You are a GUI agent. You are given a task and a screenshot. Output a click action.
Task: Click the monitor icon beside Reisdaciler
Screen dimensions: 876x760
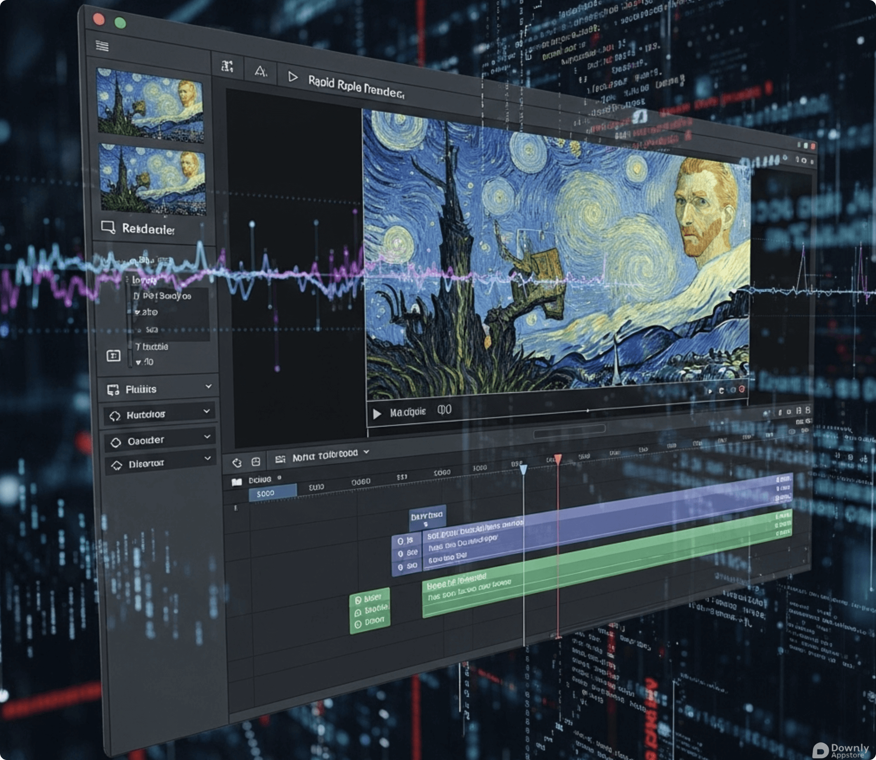coord(108,227)
